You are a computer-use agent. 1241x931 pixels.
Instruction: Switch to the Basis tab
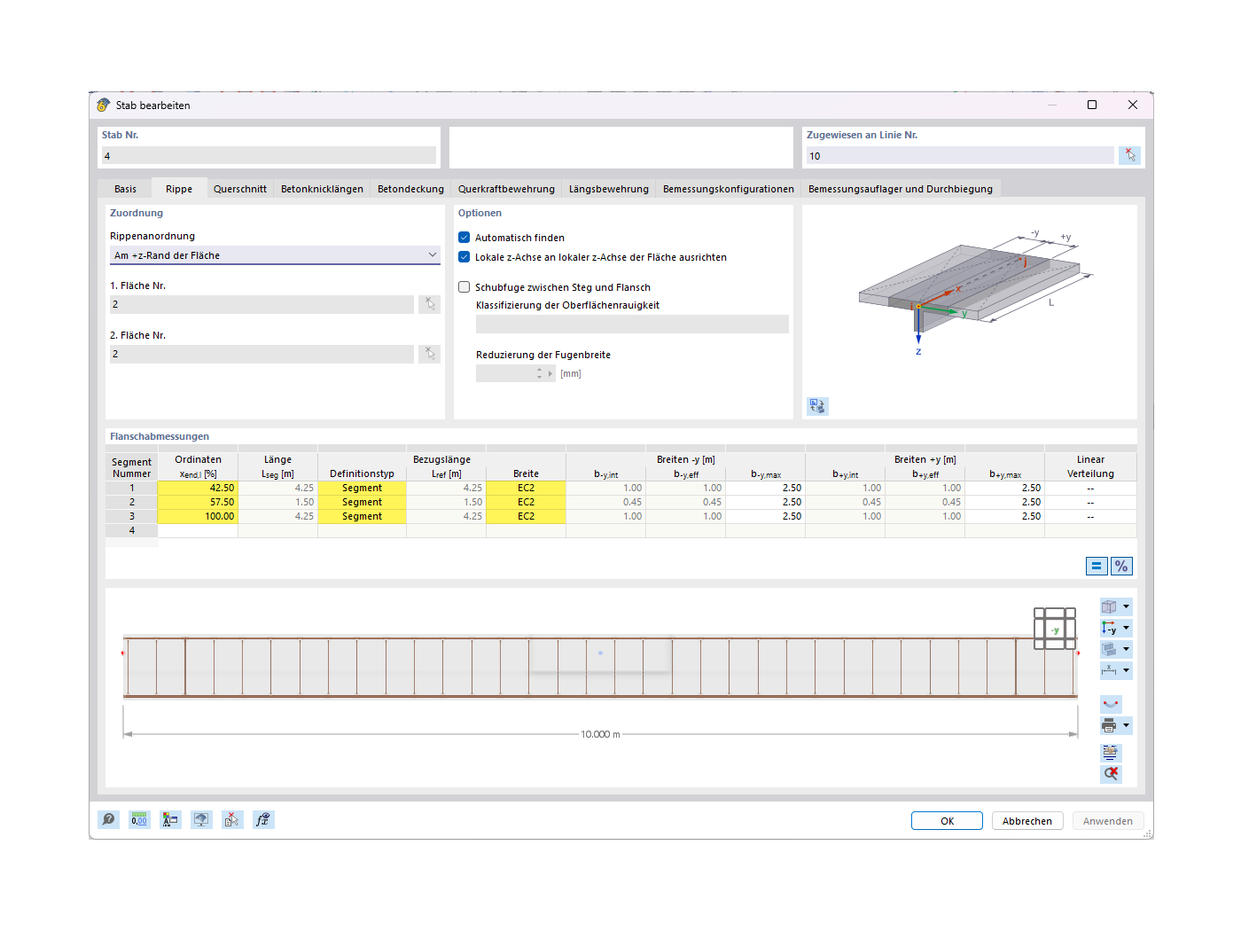[x=126, y=189]
